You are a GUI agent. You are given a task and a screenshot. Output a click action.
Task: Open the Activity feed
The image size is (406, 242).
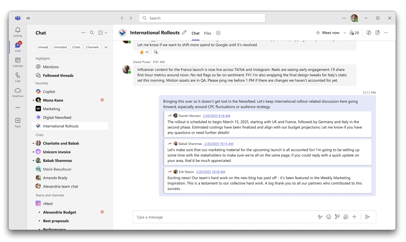(x=18, y=32)
